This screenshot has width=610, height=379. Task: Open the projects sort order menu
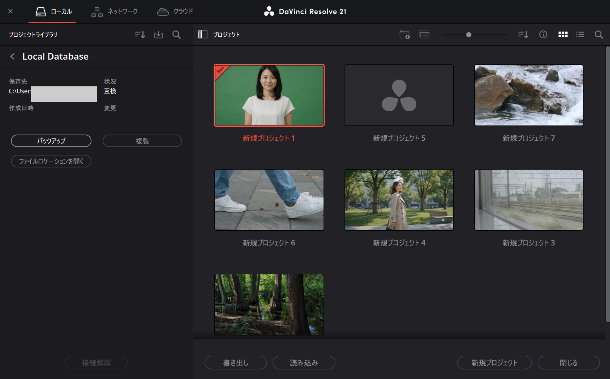coord(523,34)
